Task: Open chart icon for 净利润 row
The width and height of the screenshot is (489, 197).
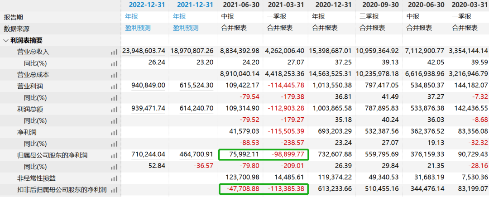Action: coord(114,133)
